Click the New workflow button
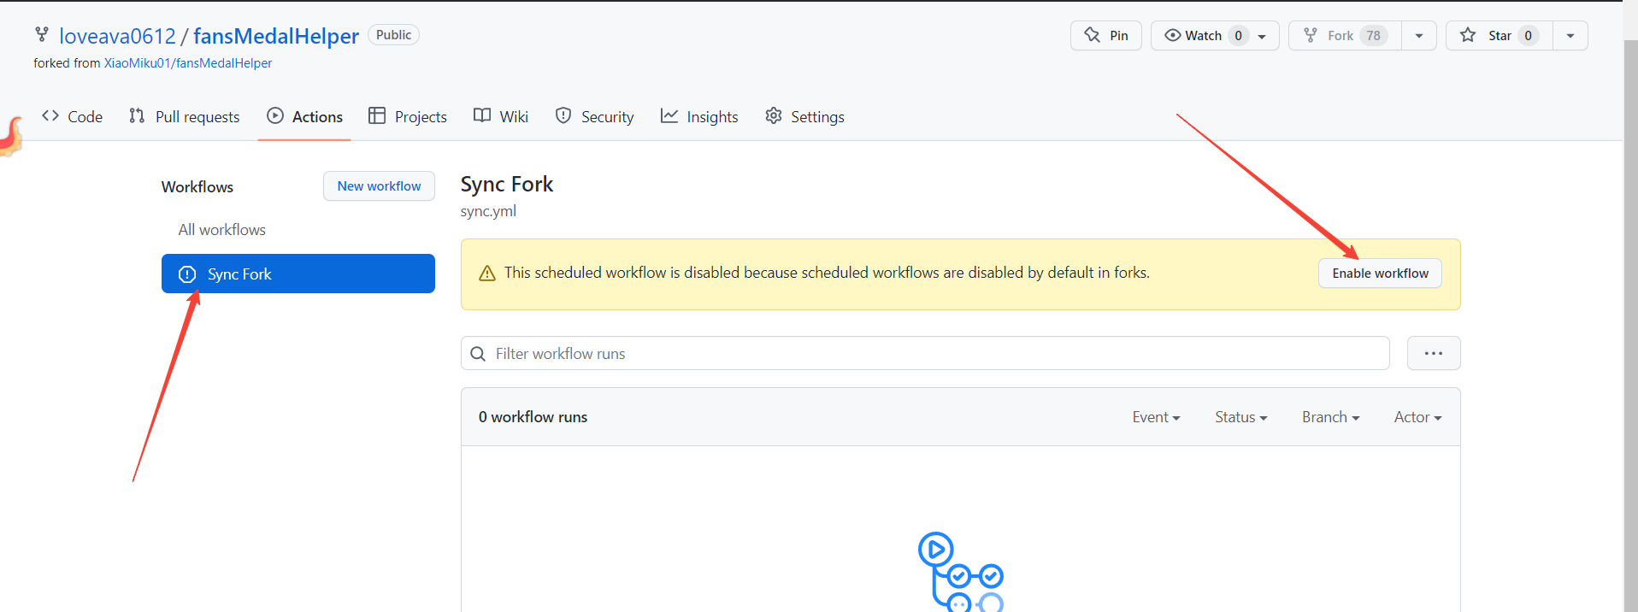Viewport: 1638px width, 612px height. coord(379,186)
